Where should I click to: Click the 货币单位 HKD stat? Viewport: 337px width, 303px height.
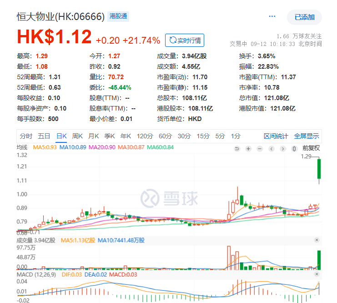click(x=179, y=119)
